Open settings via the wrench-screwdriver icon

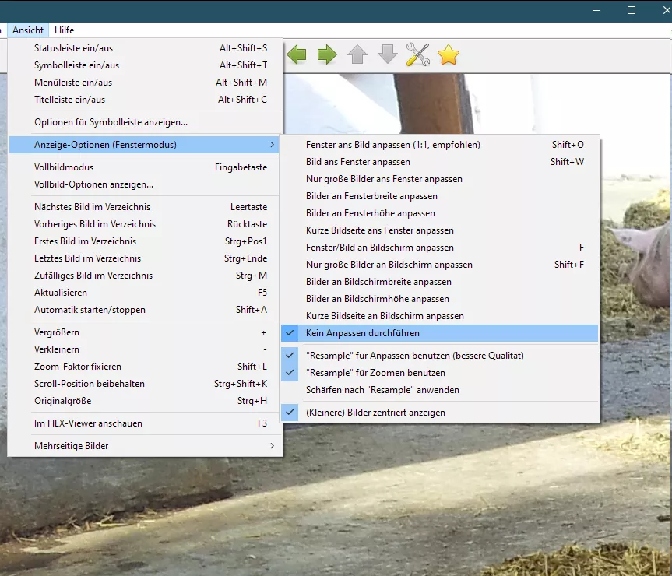click(418, 54)
